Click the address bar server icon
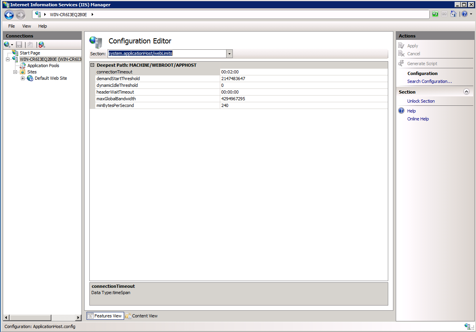Image resolution: width=476 pixels, height=332 pixels. [x=38, y=14]
